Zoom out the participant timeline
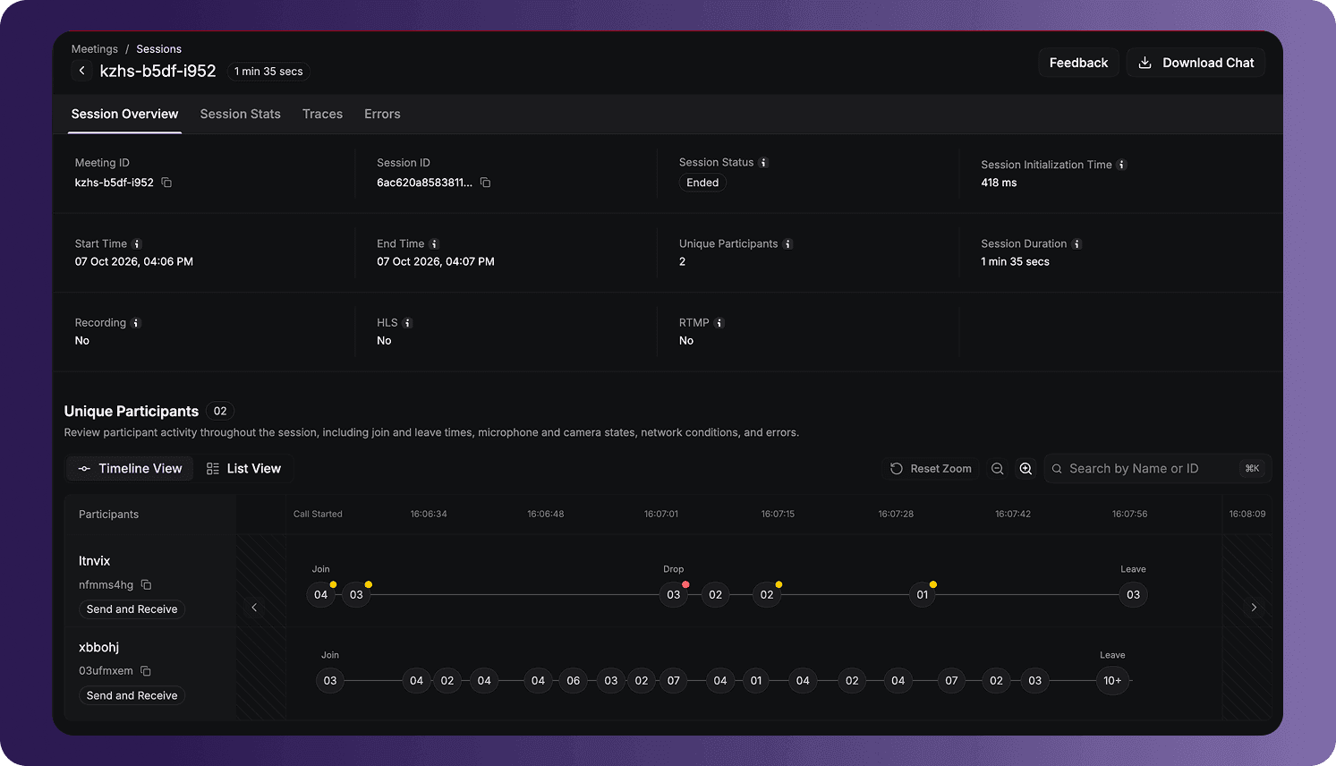Image resolution: width=1336 pixels, height=766 pixels. point(997,469)
